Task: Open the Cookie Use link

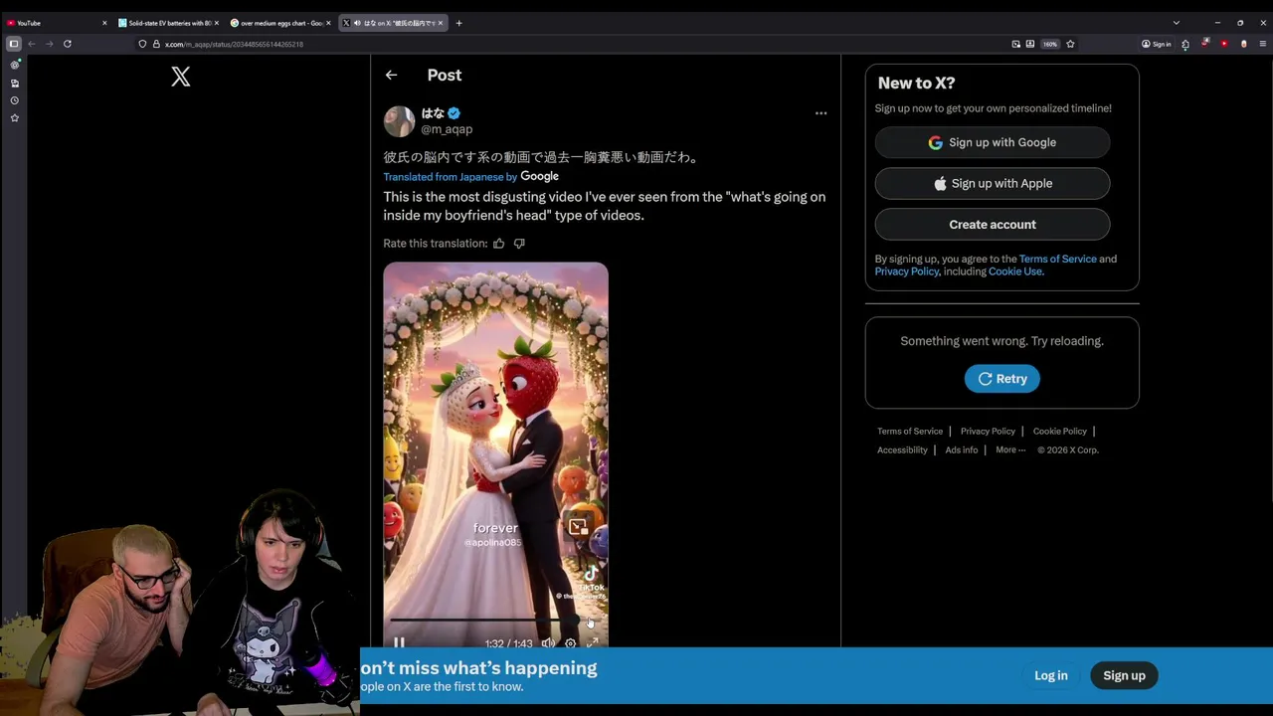Action: pos(1015,271)
